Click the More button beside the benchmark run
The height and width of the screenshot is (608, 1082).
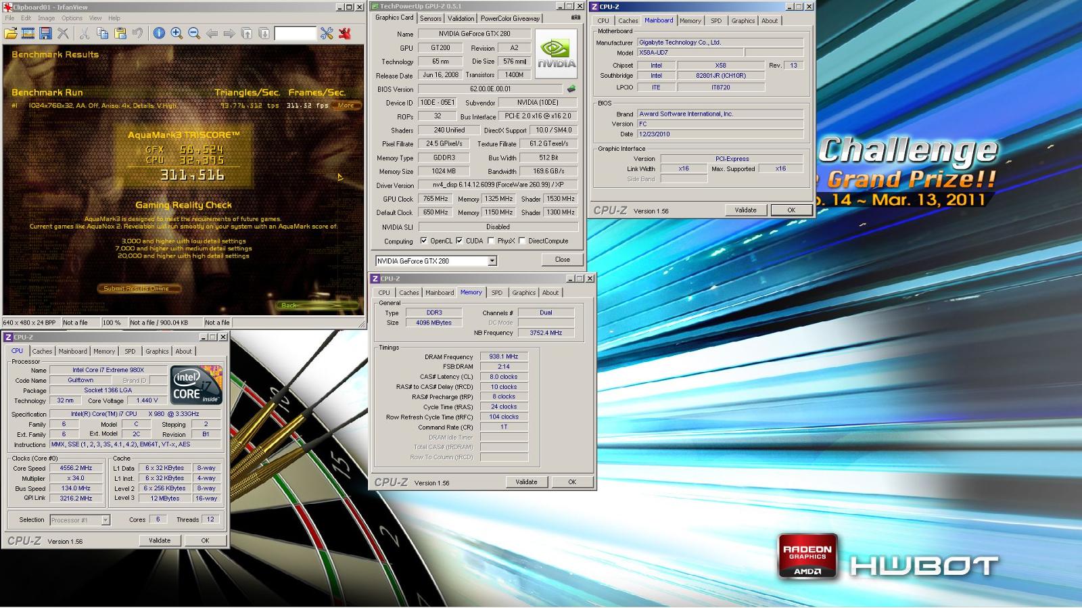(x=346, y=106)
